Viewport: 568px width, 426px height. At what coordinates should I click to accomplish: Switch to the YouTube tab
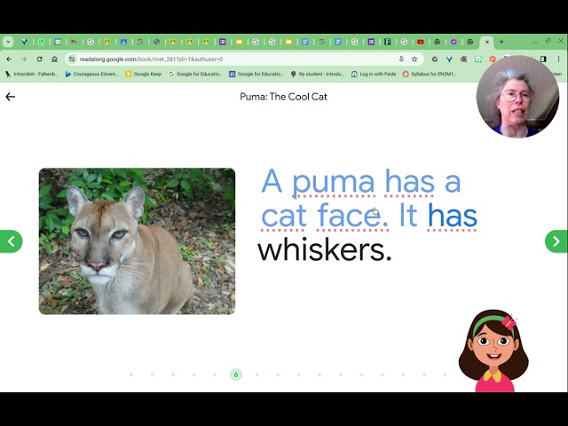(420, 42)
